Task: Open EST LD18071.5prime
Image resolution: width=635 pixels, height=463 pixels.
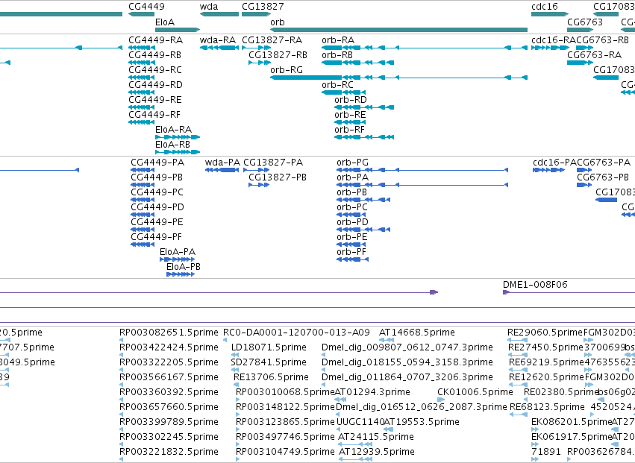Action: click(269, 347)
